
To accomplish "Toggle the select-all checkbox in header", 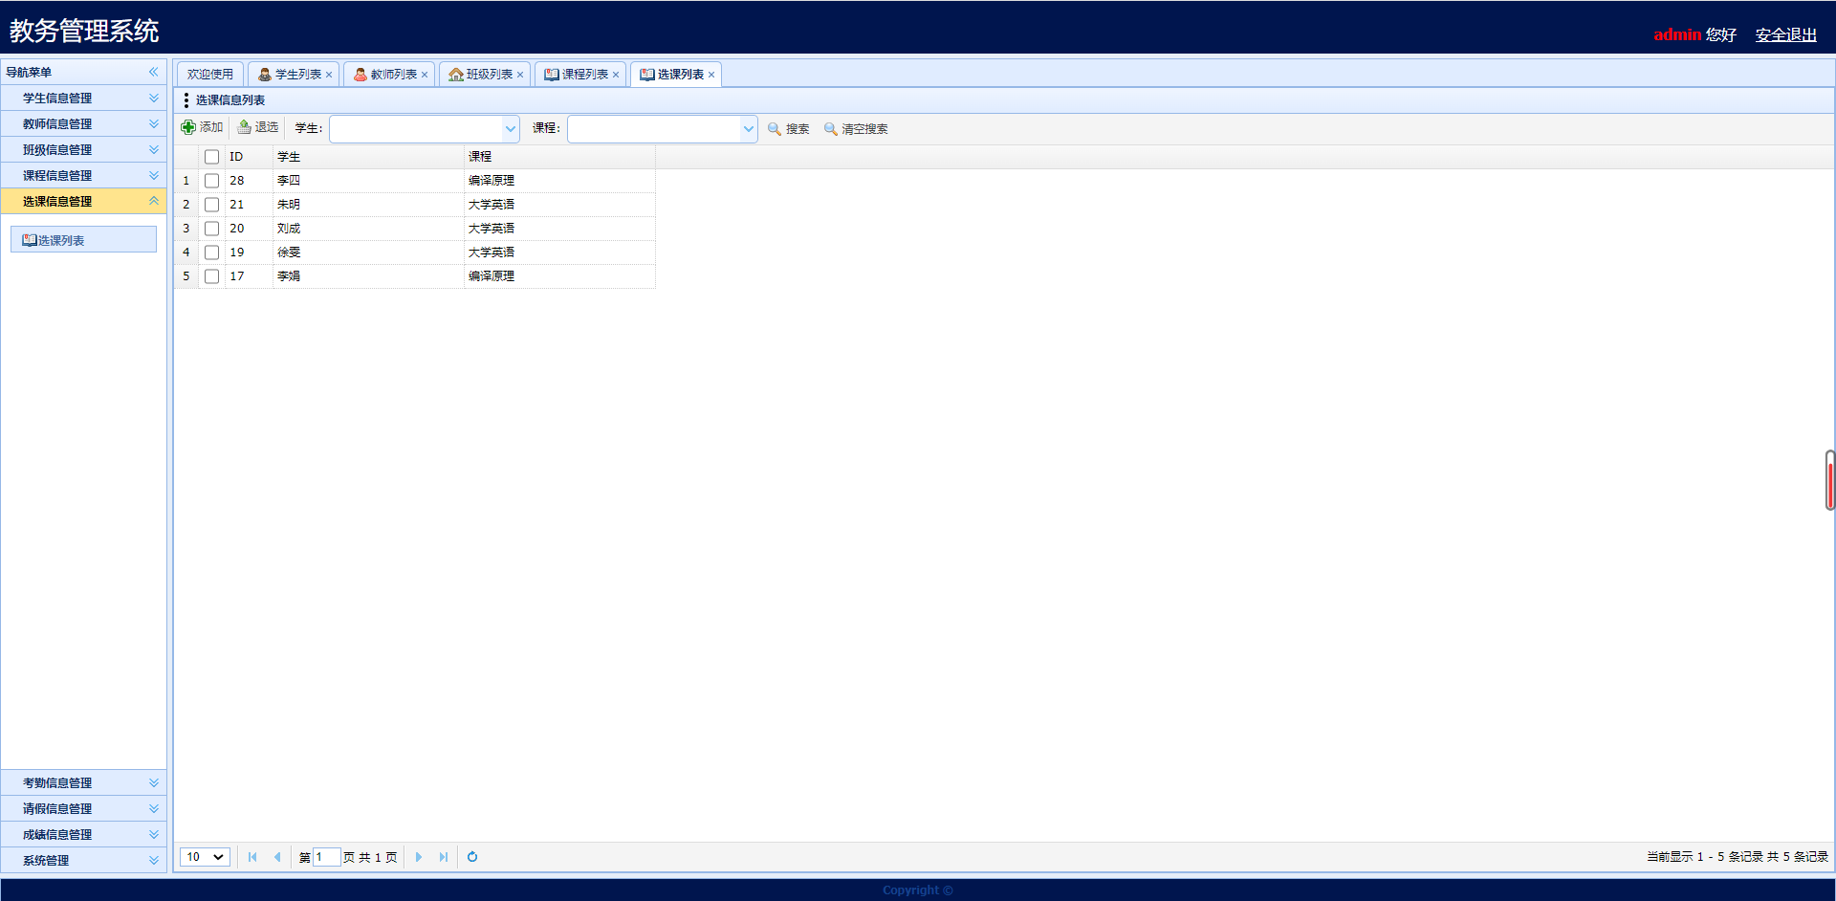I will (212, 157).
